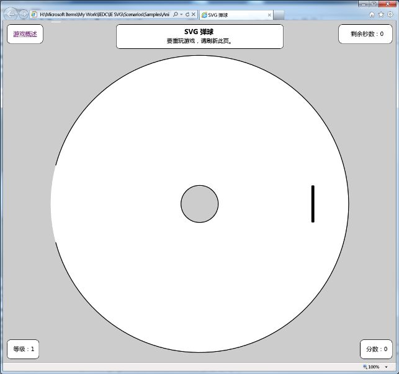Click the Home icon
Image resolution: width=399 pixels, height=374 pixels.
pyautogui.click(x=372, y=14)
